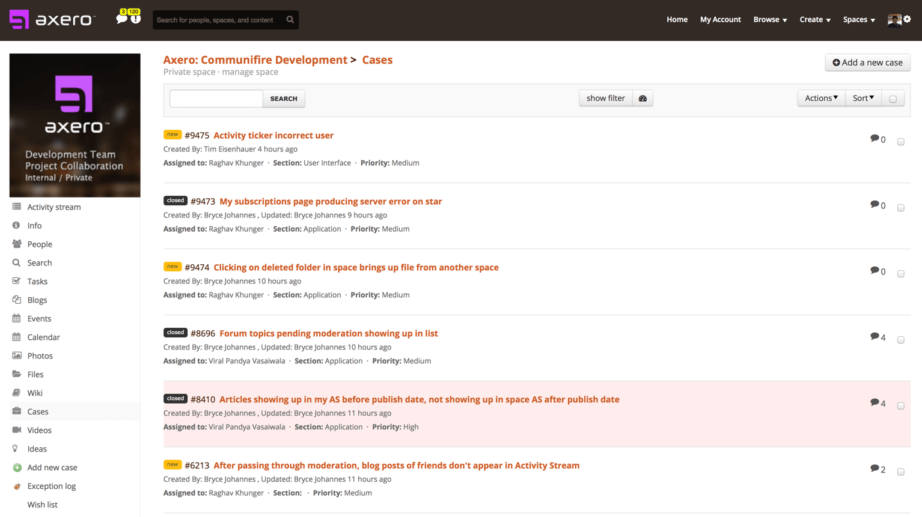Open the notifications alert icon

[136, 19]
